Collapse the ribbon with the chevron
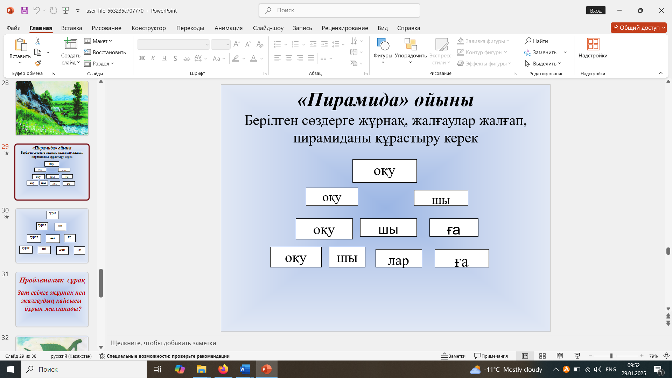The image size is (672, 378). point(660,73)
